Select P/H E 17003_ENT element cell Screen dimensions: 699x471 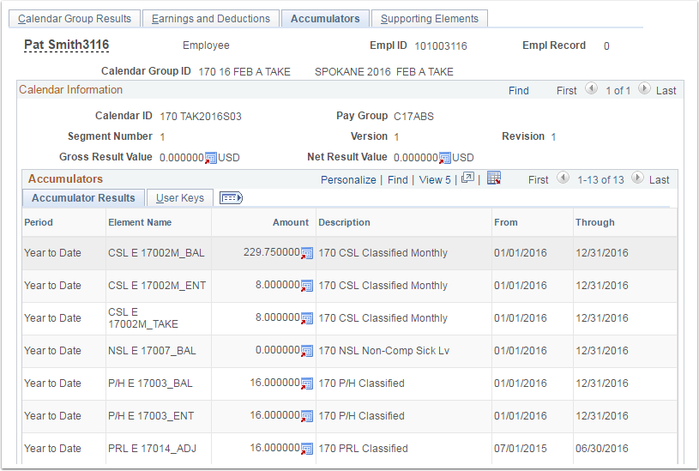[x=151, y=416]
